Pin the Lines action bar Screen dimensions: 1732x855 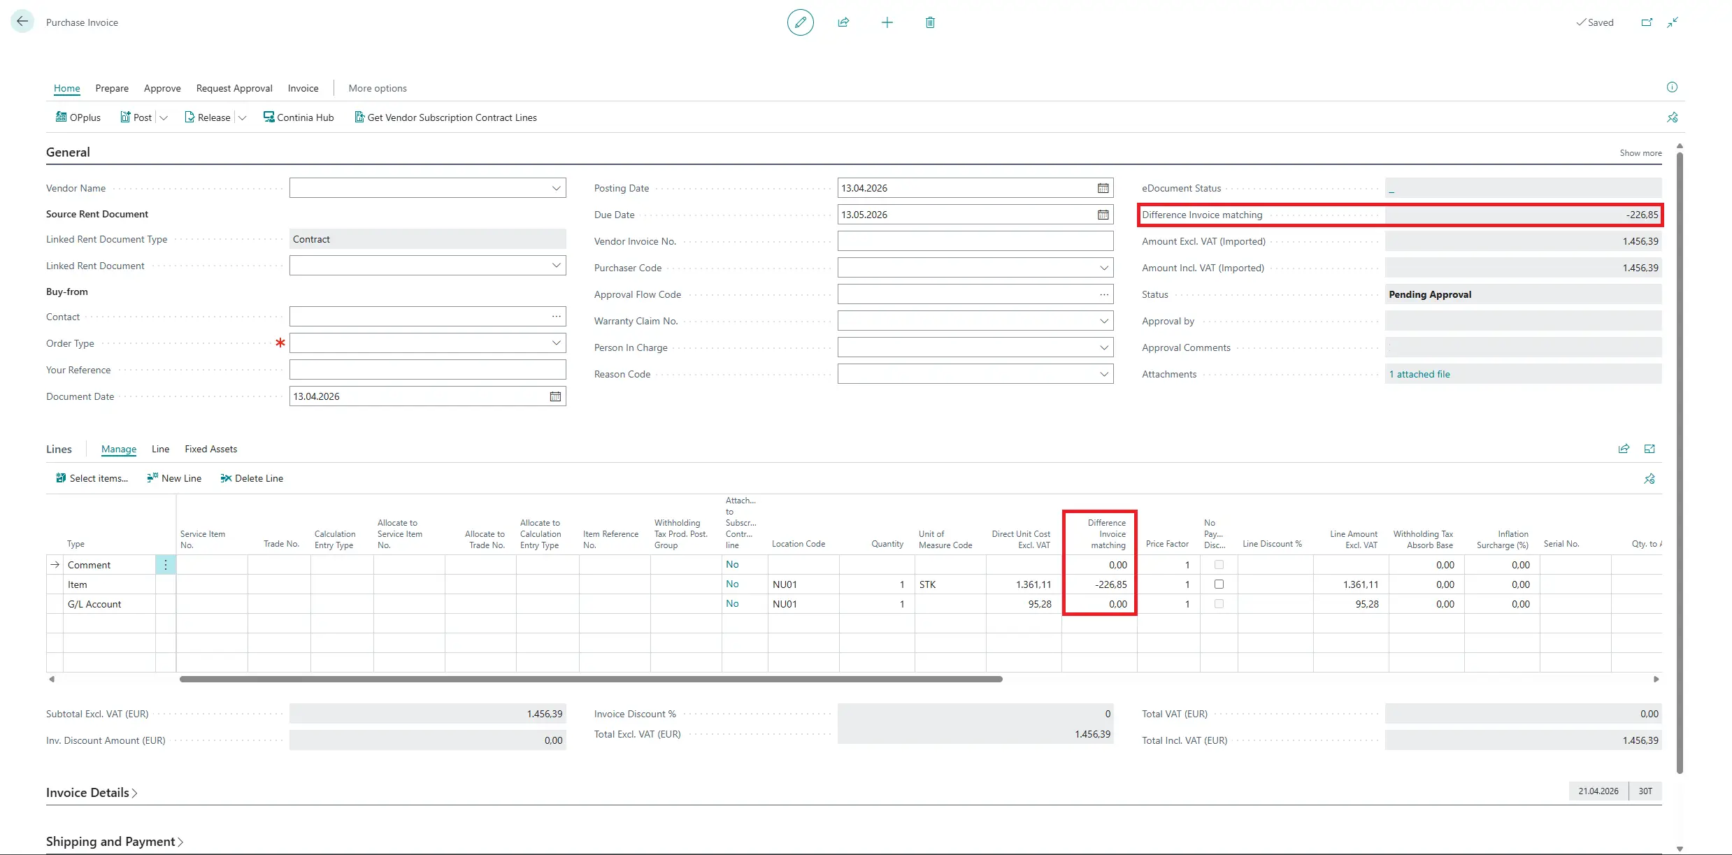click(x=1649, y=479)
